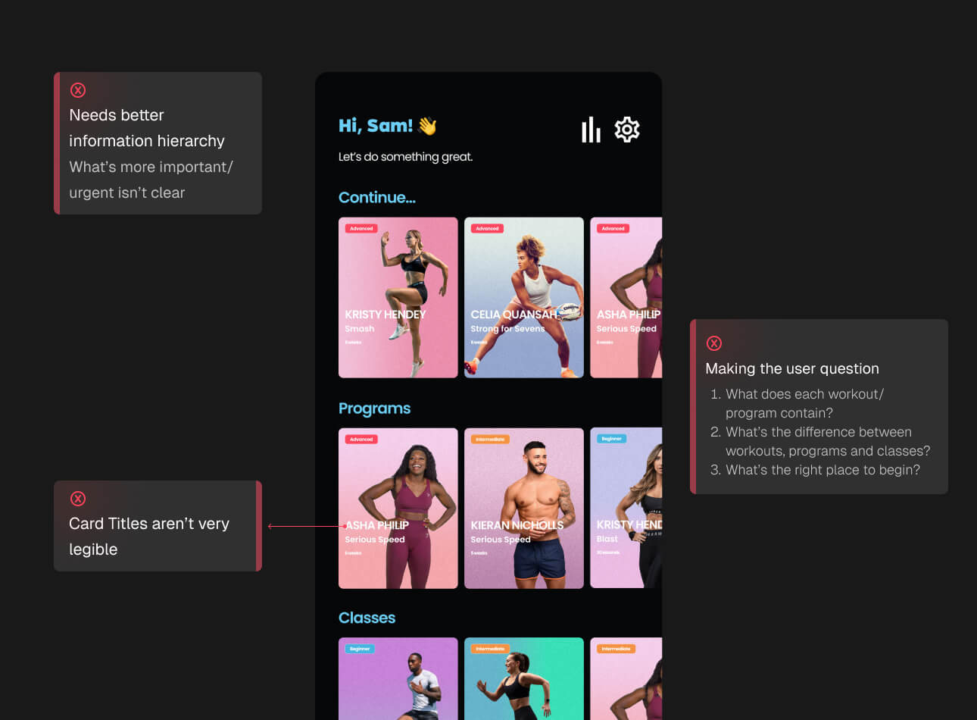Click red X icon on information hierarchy note
This screenshot has height=720, width=977.
tap(78, 90)
